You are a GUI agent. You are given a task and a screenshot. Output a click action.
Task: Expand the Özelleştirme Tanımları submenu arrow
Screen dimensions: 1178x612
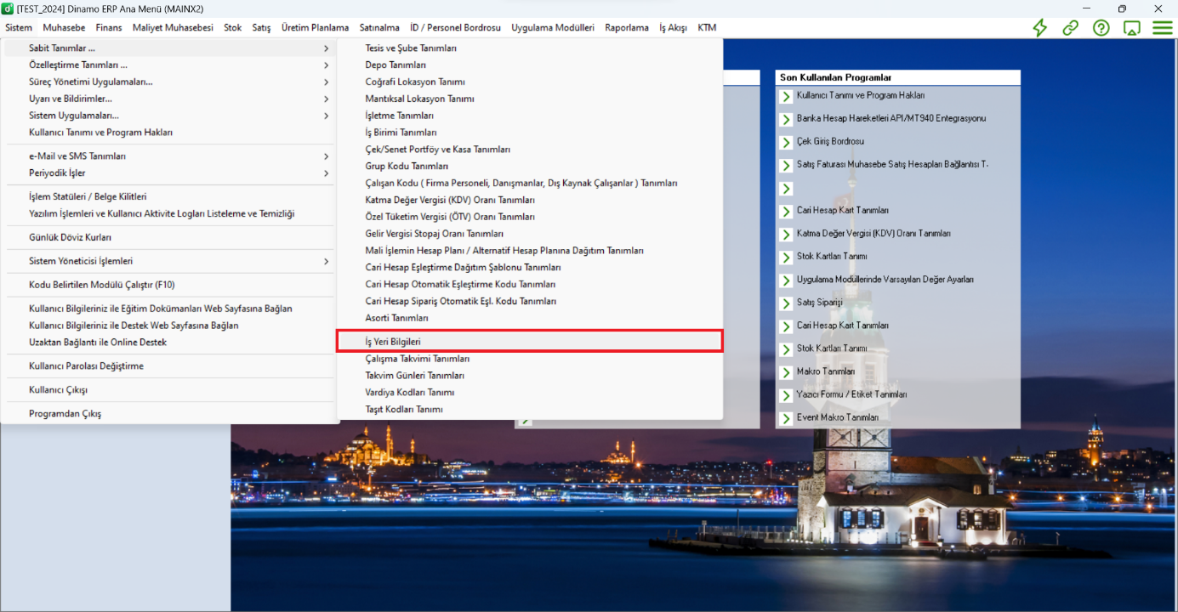(326, 65)
